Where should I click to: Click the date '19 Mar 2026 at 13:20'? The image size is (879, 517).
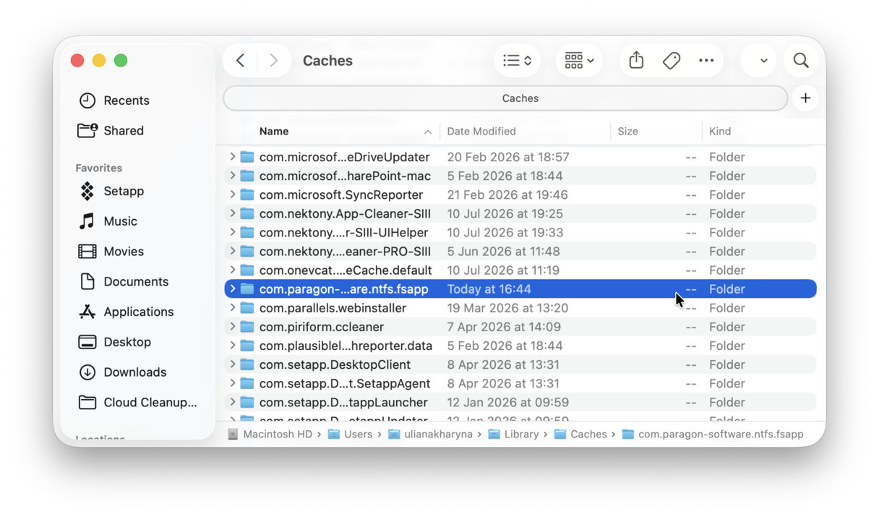(x=507, y=308)
